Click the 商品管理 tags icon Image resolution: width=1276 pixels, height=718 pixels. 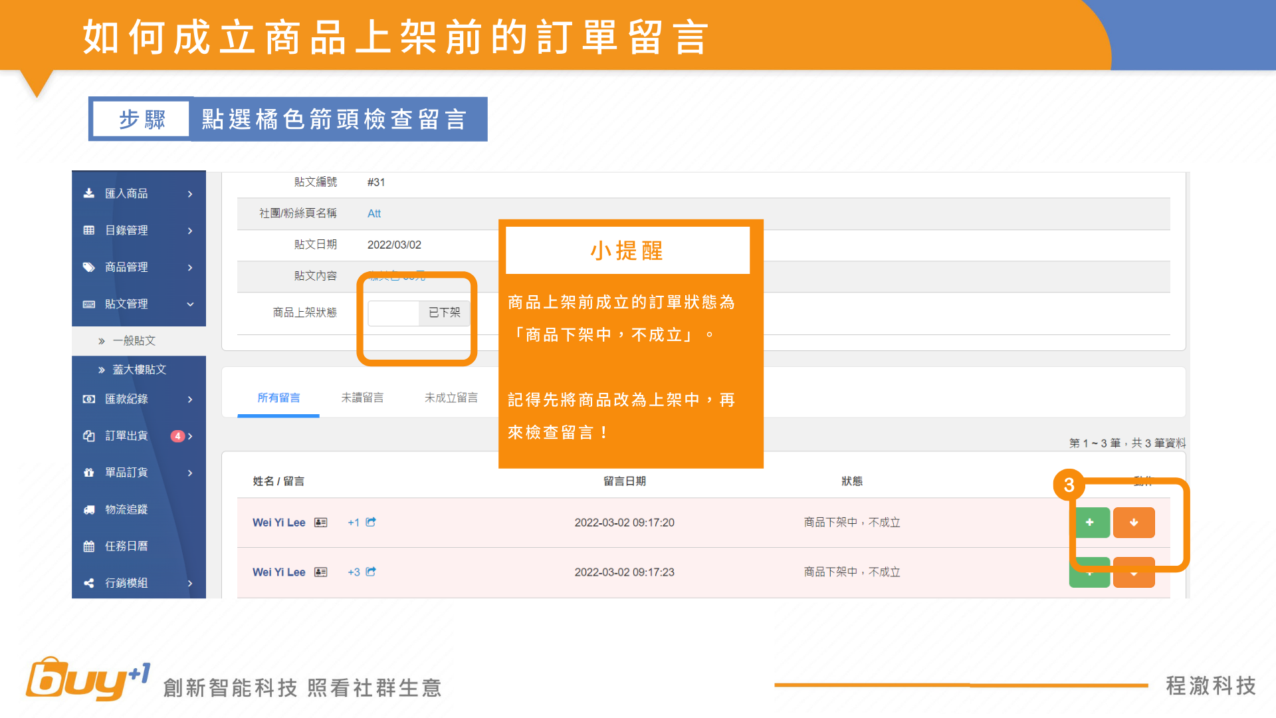(89, 267)
